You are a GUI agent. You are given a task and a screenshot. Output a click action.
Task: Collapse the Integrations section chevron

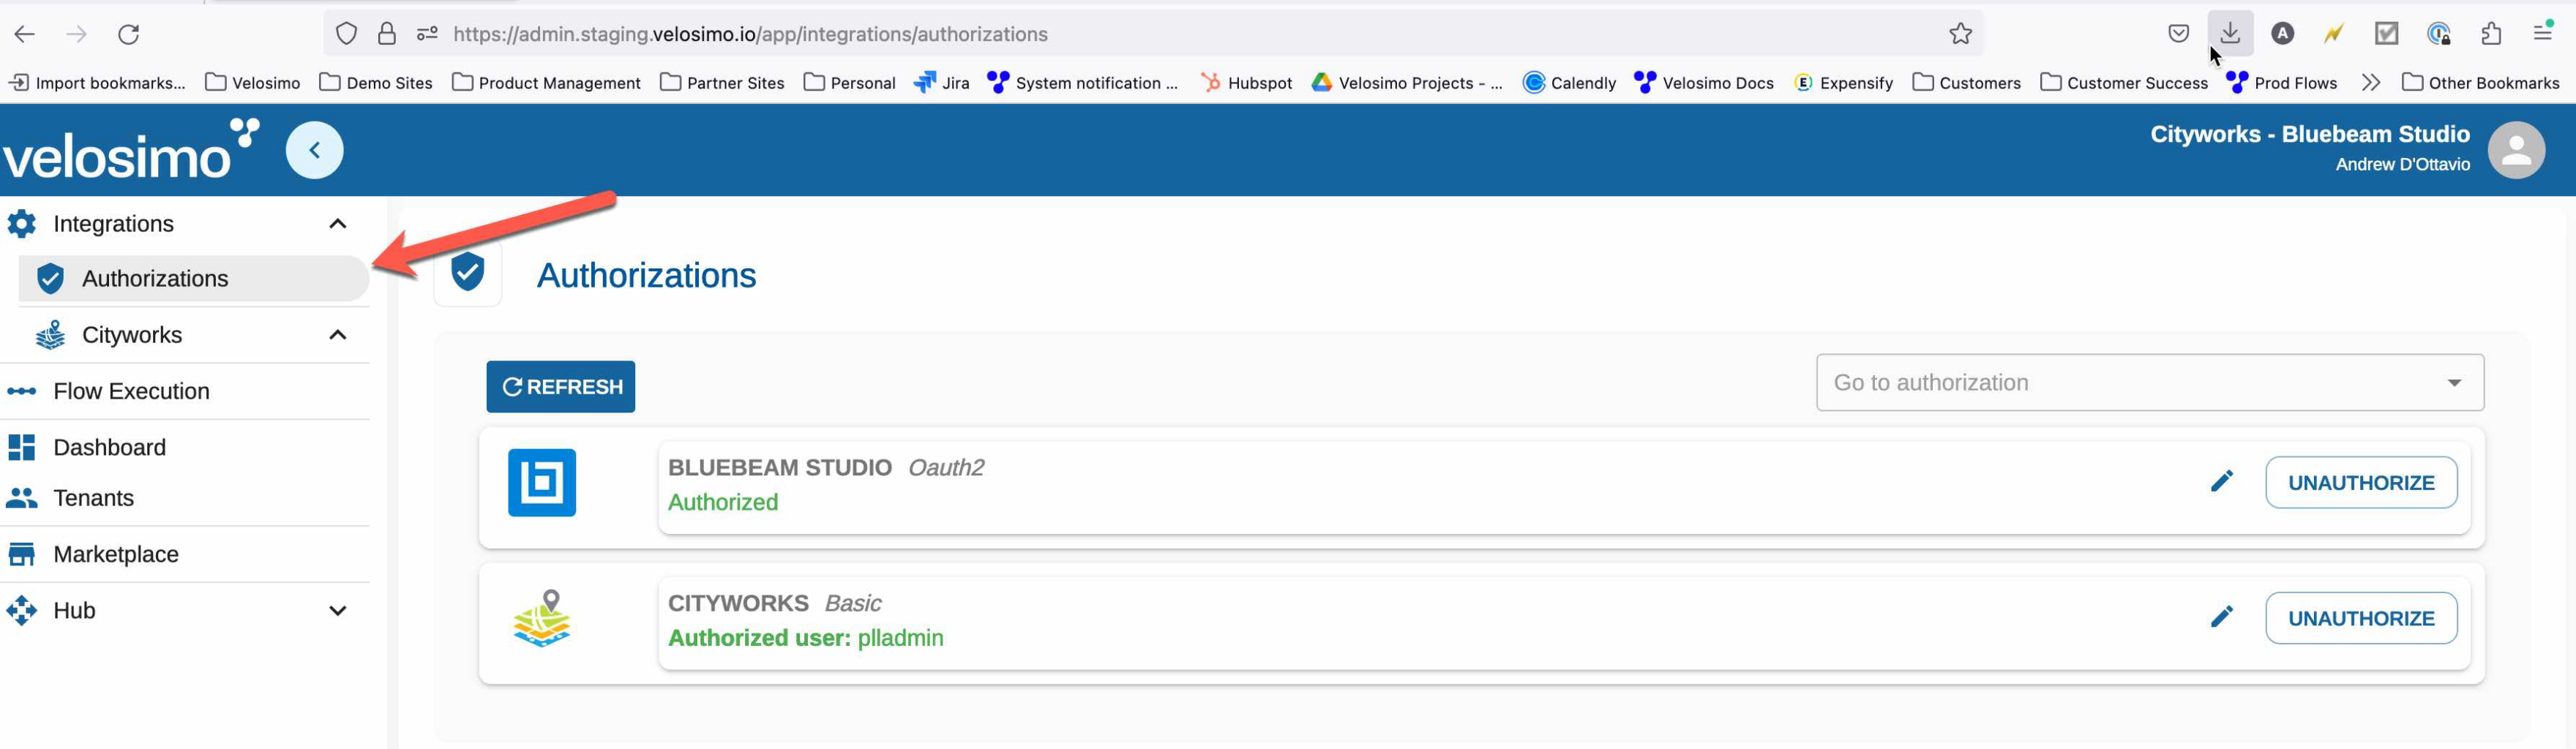[x=338, y=224]
